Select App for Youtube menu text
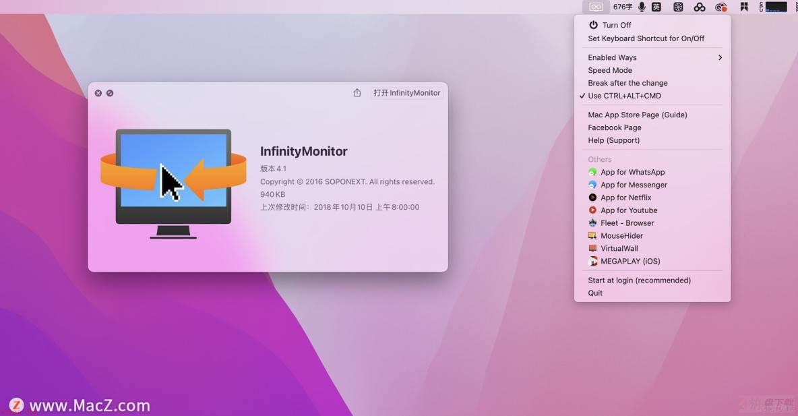Screen dimensions: 798x416 [629, 210]
